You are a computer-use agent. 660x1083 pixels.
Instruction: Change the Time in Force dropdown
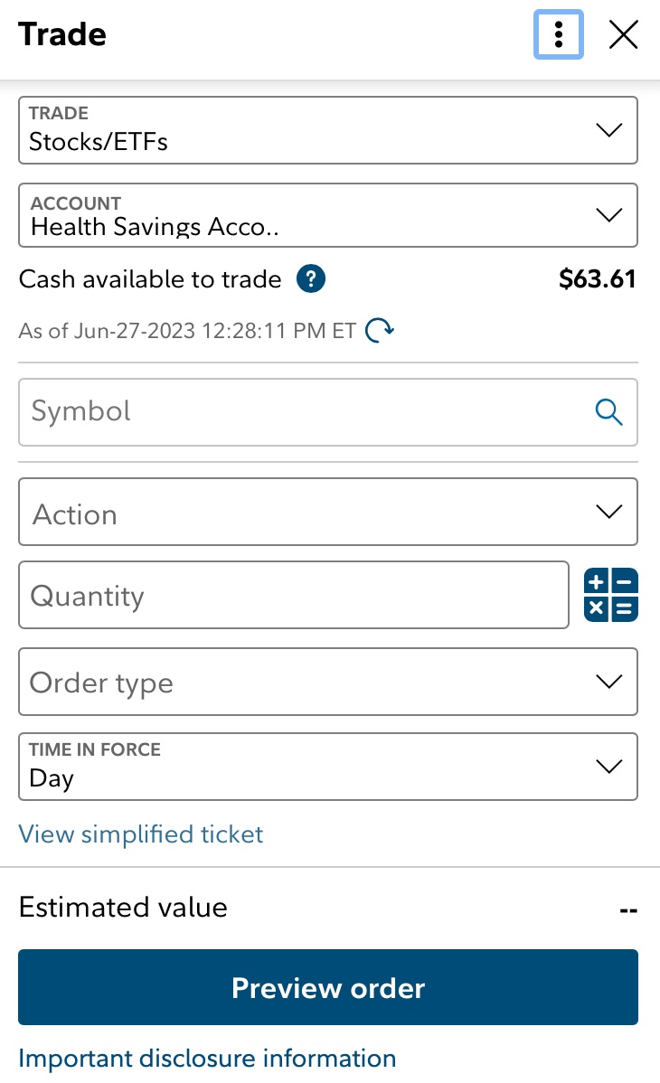328,767
